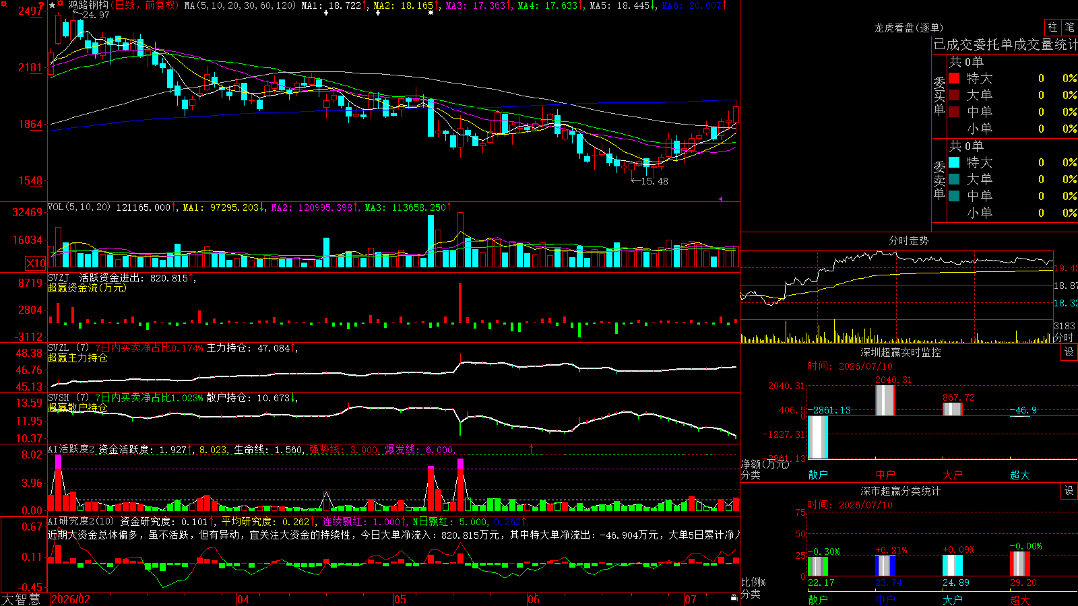Click the dark red 大单 buy-order swatch
Image resolution: width=1078 pixels, height=606 pixels.
point(954,95)
